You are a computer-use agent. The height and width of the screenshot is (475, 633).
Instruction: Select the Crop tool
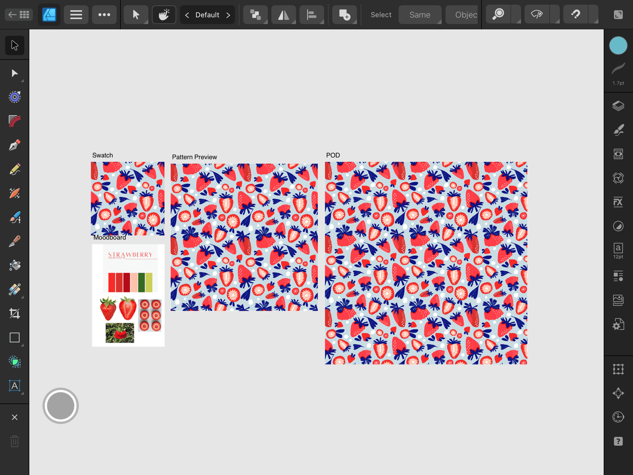click(x=14, y=313)
